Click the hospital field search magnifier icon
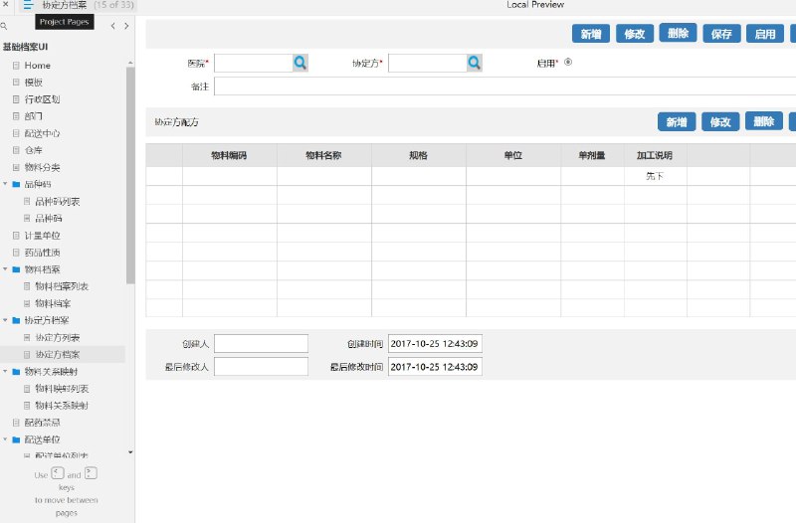This screenshot has height=523, width=796. tap(300, 63)
